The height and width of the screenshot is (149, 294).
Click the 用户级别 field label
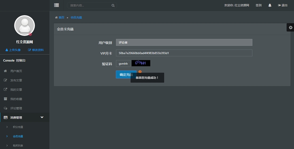[105, 43]
